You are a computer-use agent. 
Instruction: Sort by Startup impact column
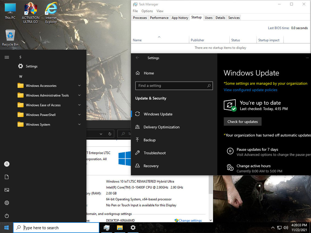coord(270,39)
